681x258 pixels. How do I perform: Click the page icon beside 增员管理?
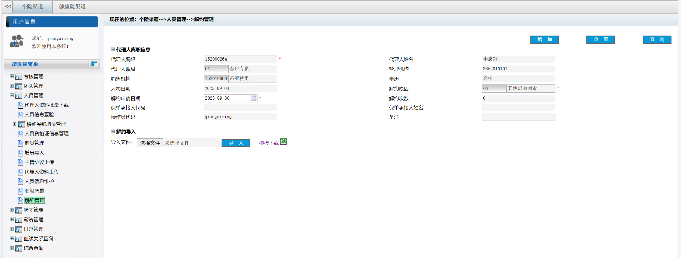coord(20,143)
